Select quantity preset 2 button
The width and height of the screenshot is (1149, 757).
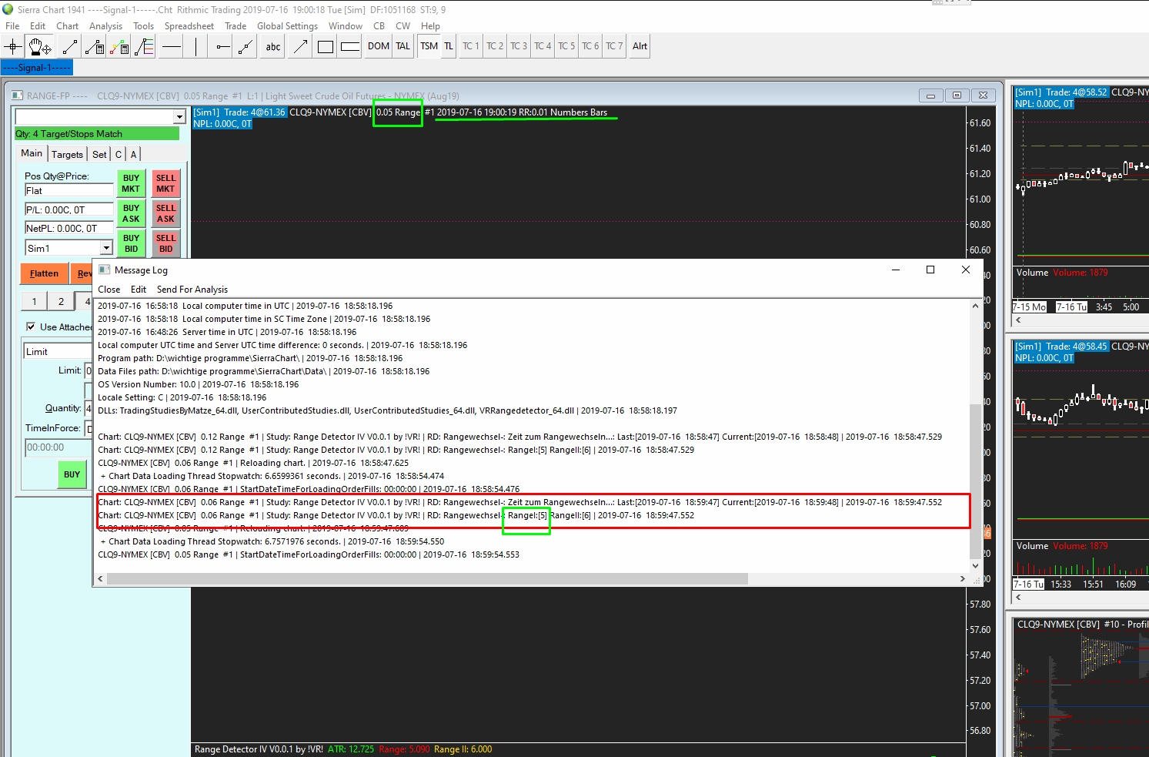(61, 301)
